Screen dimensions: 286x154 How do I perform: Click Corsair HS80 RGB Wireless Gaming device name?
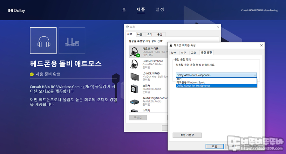coord(259,10)
